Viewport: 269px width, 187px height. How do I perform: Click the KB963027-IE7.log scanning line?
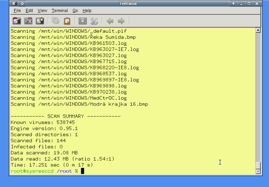click(75, 49)
